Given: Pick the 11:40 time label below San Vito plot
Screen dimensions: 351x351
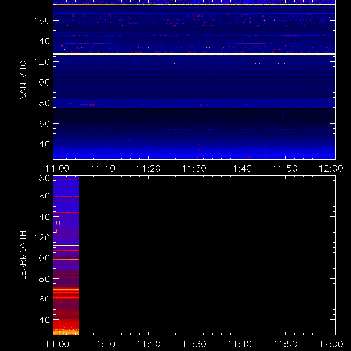Looking at the screenshot, I should tap(240, 168).
